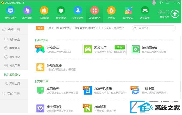
Task: Click 魔法摄像头 title text
Action: (x=54, y=107)
